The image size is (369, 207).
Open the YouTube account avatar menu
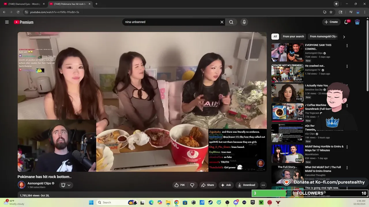tap(357, 22)
